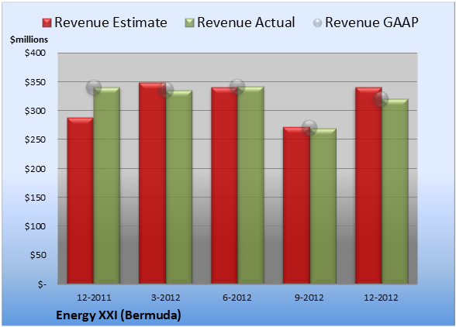
Task: Select the red estimate bar for 6-2012
Action: pyautogui.click(x=224, y=185)
